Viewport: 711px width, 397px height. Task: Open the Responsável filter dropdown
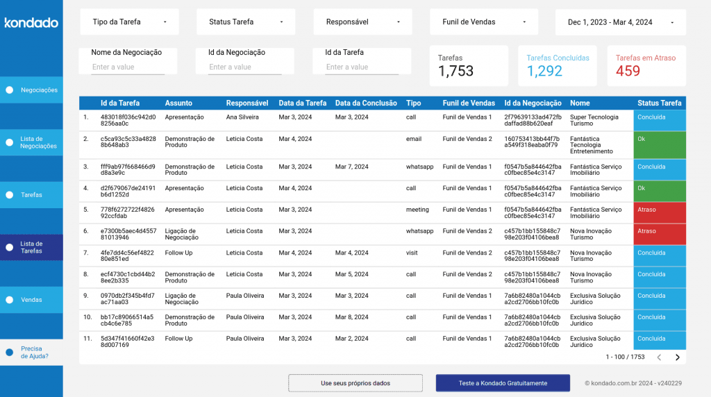coord(363,22)
